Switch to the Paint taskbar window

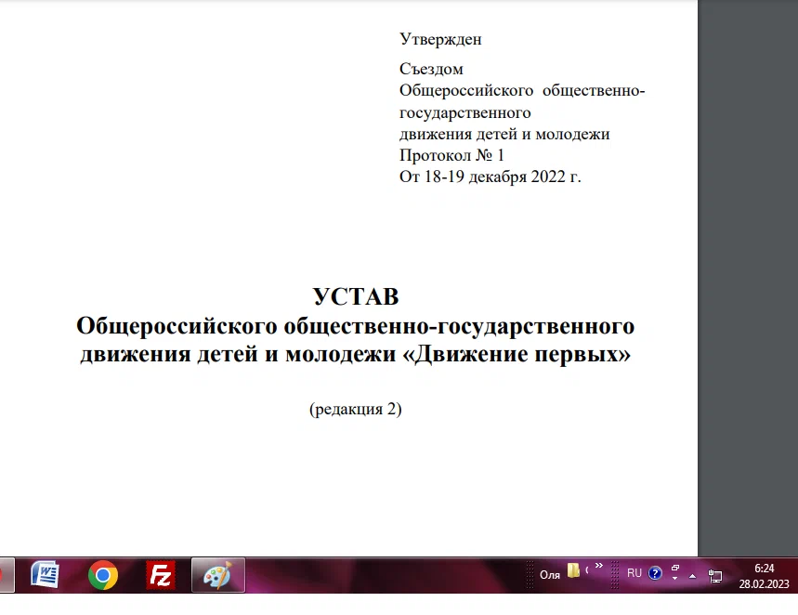pos(218,575)
